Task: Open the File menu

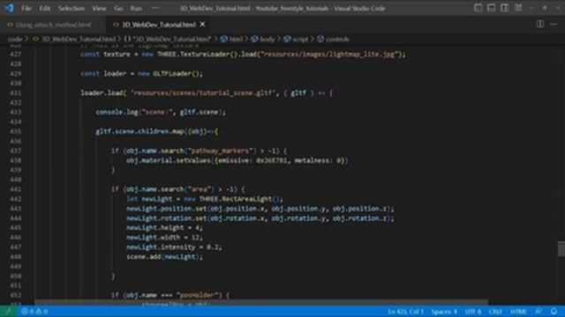Action: pyautogui.click(x=26, y=8)
